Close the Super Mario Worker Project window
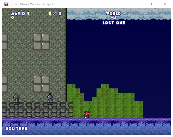This screenshot has height=137, width=173. (x=165, y=4)
